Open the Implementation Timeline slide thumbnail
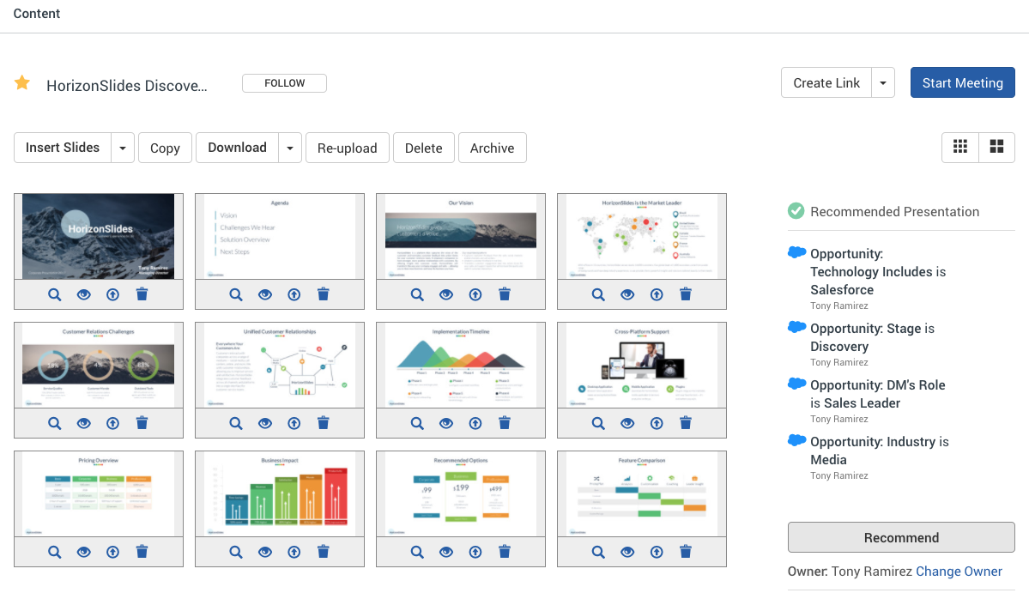Viewport: 1029px width, 599px height. [461, 365]
